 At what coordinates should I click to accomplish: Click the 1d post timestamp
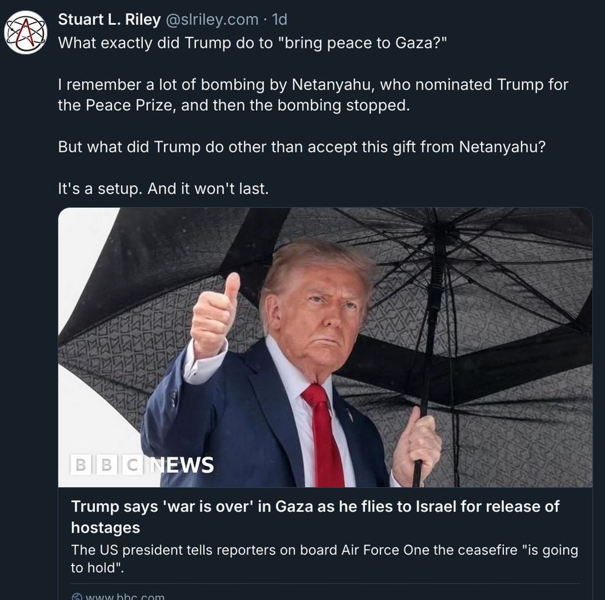click(x=280, y=19)
